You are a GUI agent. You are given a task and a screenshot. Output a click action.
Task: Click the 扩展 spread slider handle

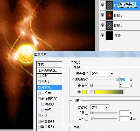(x=91, y=113)
